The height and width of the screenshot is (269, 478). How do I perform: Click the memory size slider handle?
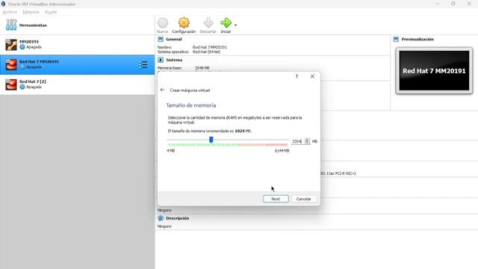click(x=211, y=140)
